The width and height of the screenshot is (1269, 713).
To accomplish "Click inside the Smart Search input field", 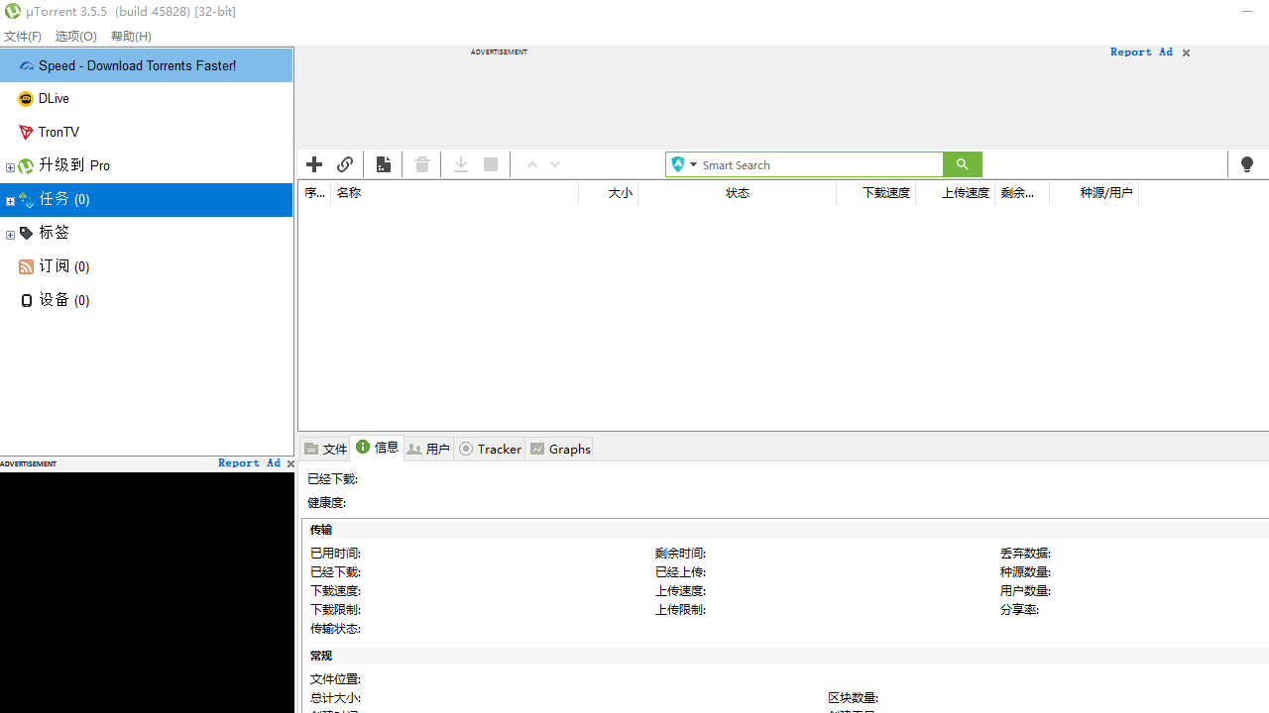I will 823,164.
